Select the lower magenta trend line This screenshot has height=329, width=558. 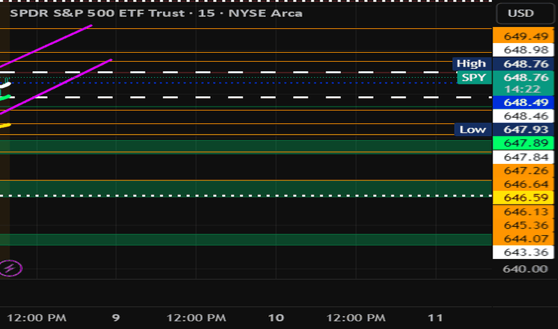(x=56, y=87)
